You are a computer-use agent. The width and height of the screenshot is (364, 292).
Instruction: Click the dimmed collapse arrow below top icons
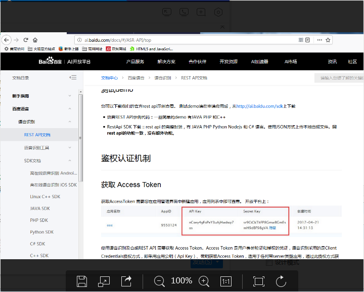[222, 27]
